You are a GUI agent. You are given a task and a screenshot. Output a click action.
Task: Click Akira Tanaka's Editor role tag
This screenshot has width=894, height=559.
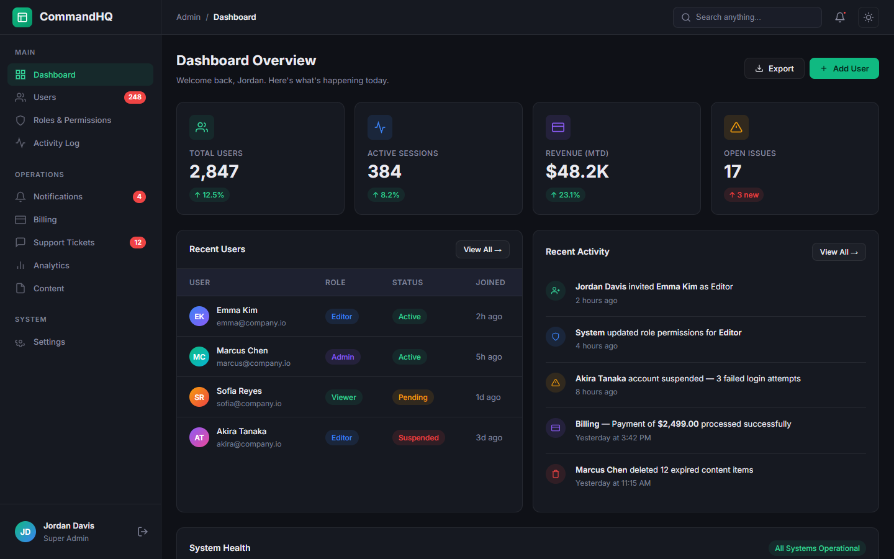[341, 438]
